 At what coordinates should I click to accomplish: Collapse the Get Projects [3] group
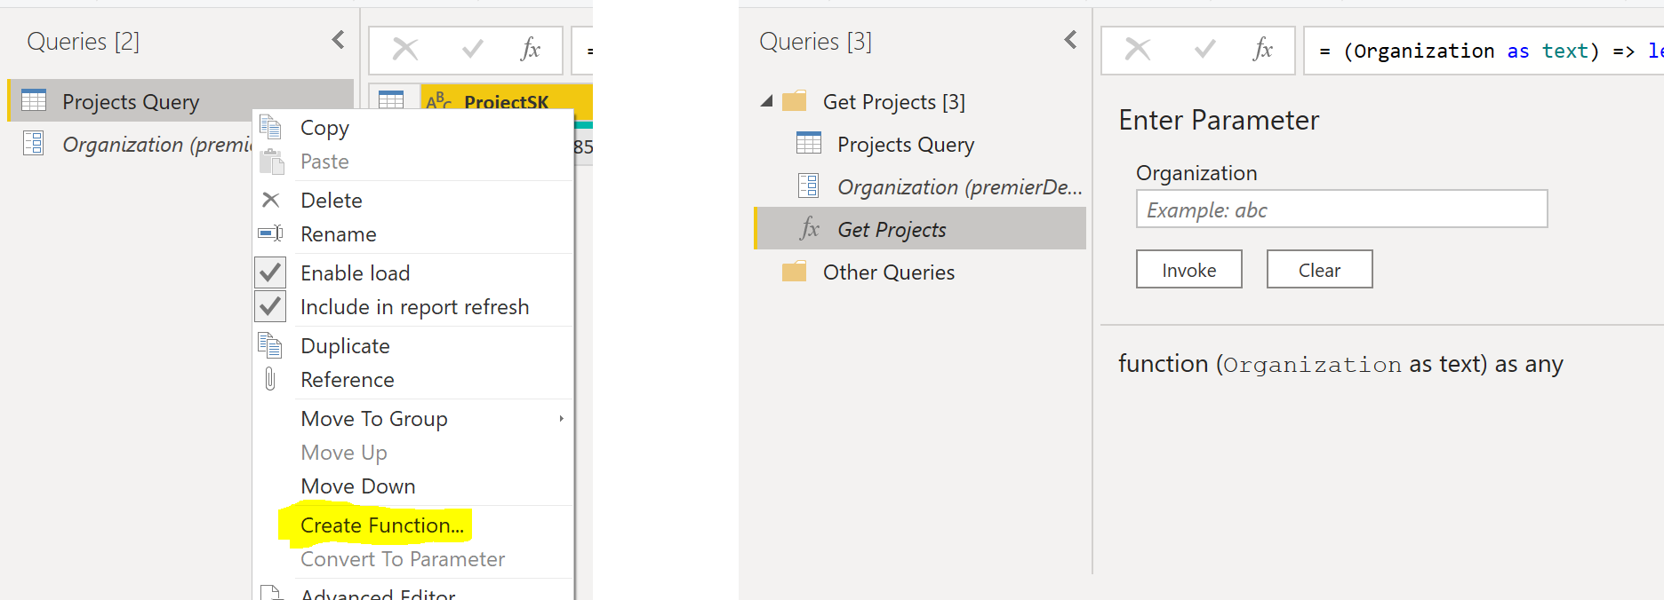coord(766,101)
